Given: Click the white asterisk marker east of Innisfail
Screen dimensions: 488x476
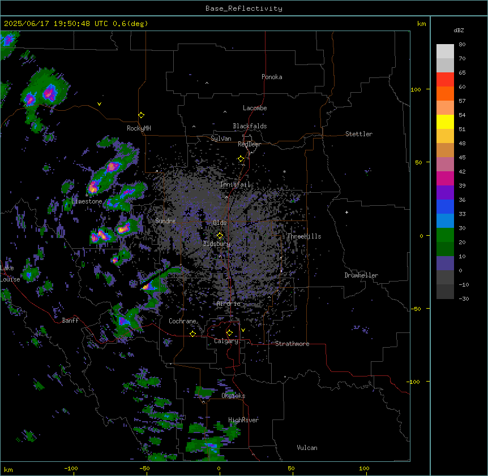Looking at the screenshot, I should click(284, 171).
